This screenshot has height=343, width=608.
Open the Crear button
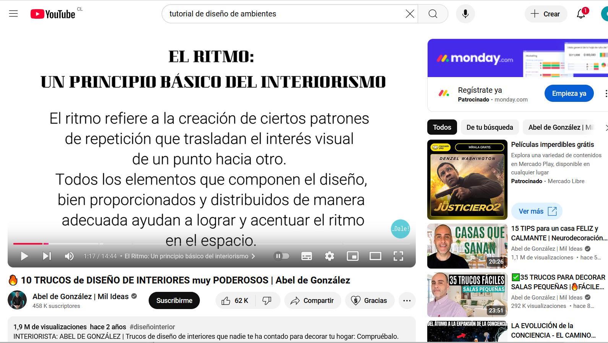tap(545, 14)
